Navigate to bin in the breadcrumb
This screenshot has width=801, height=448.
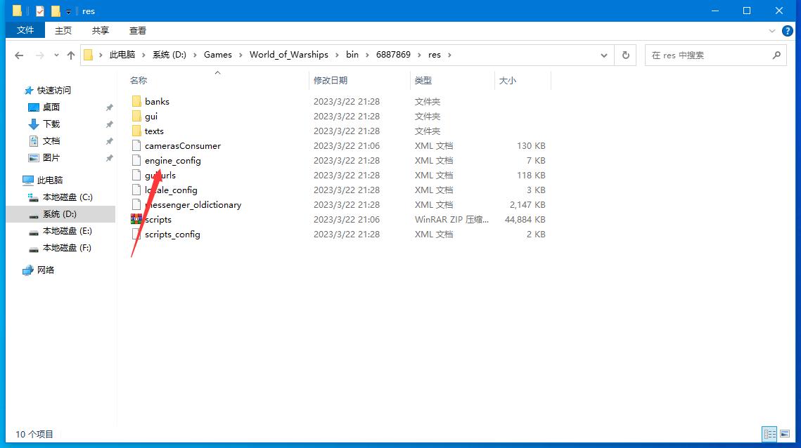(x=352, y=55)
